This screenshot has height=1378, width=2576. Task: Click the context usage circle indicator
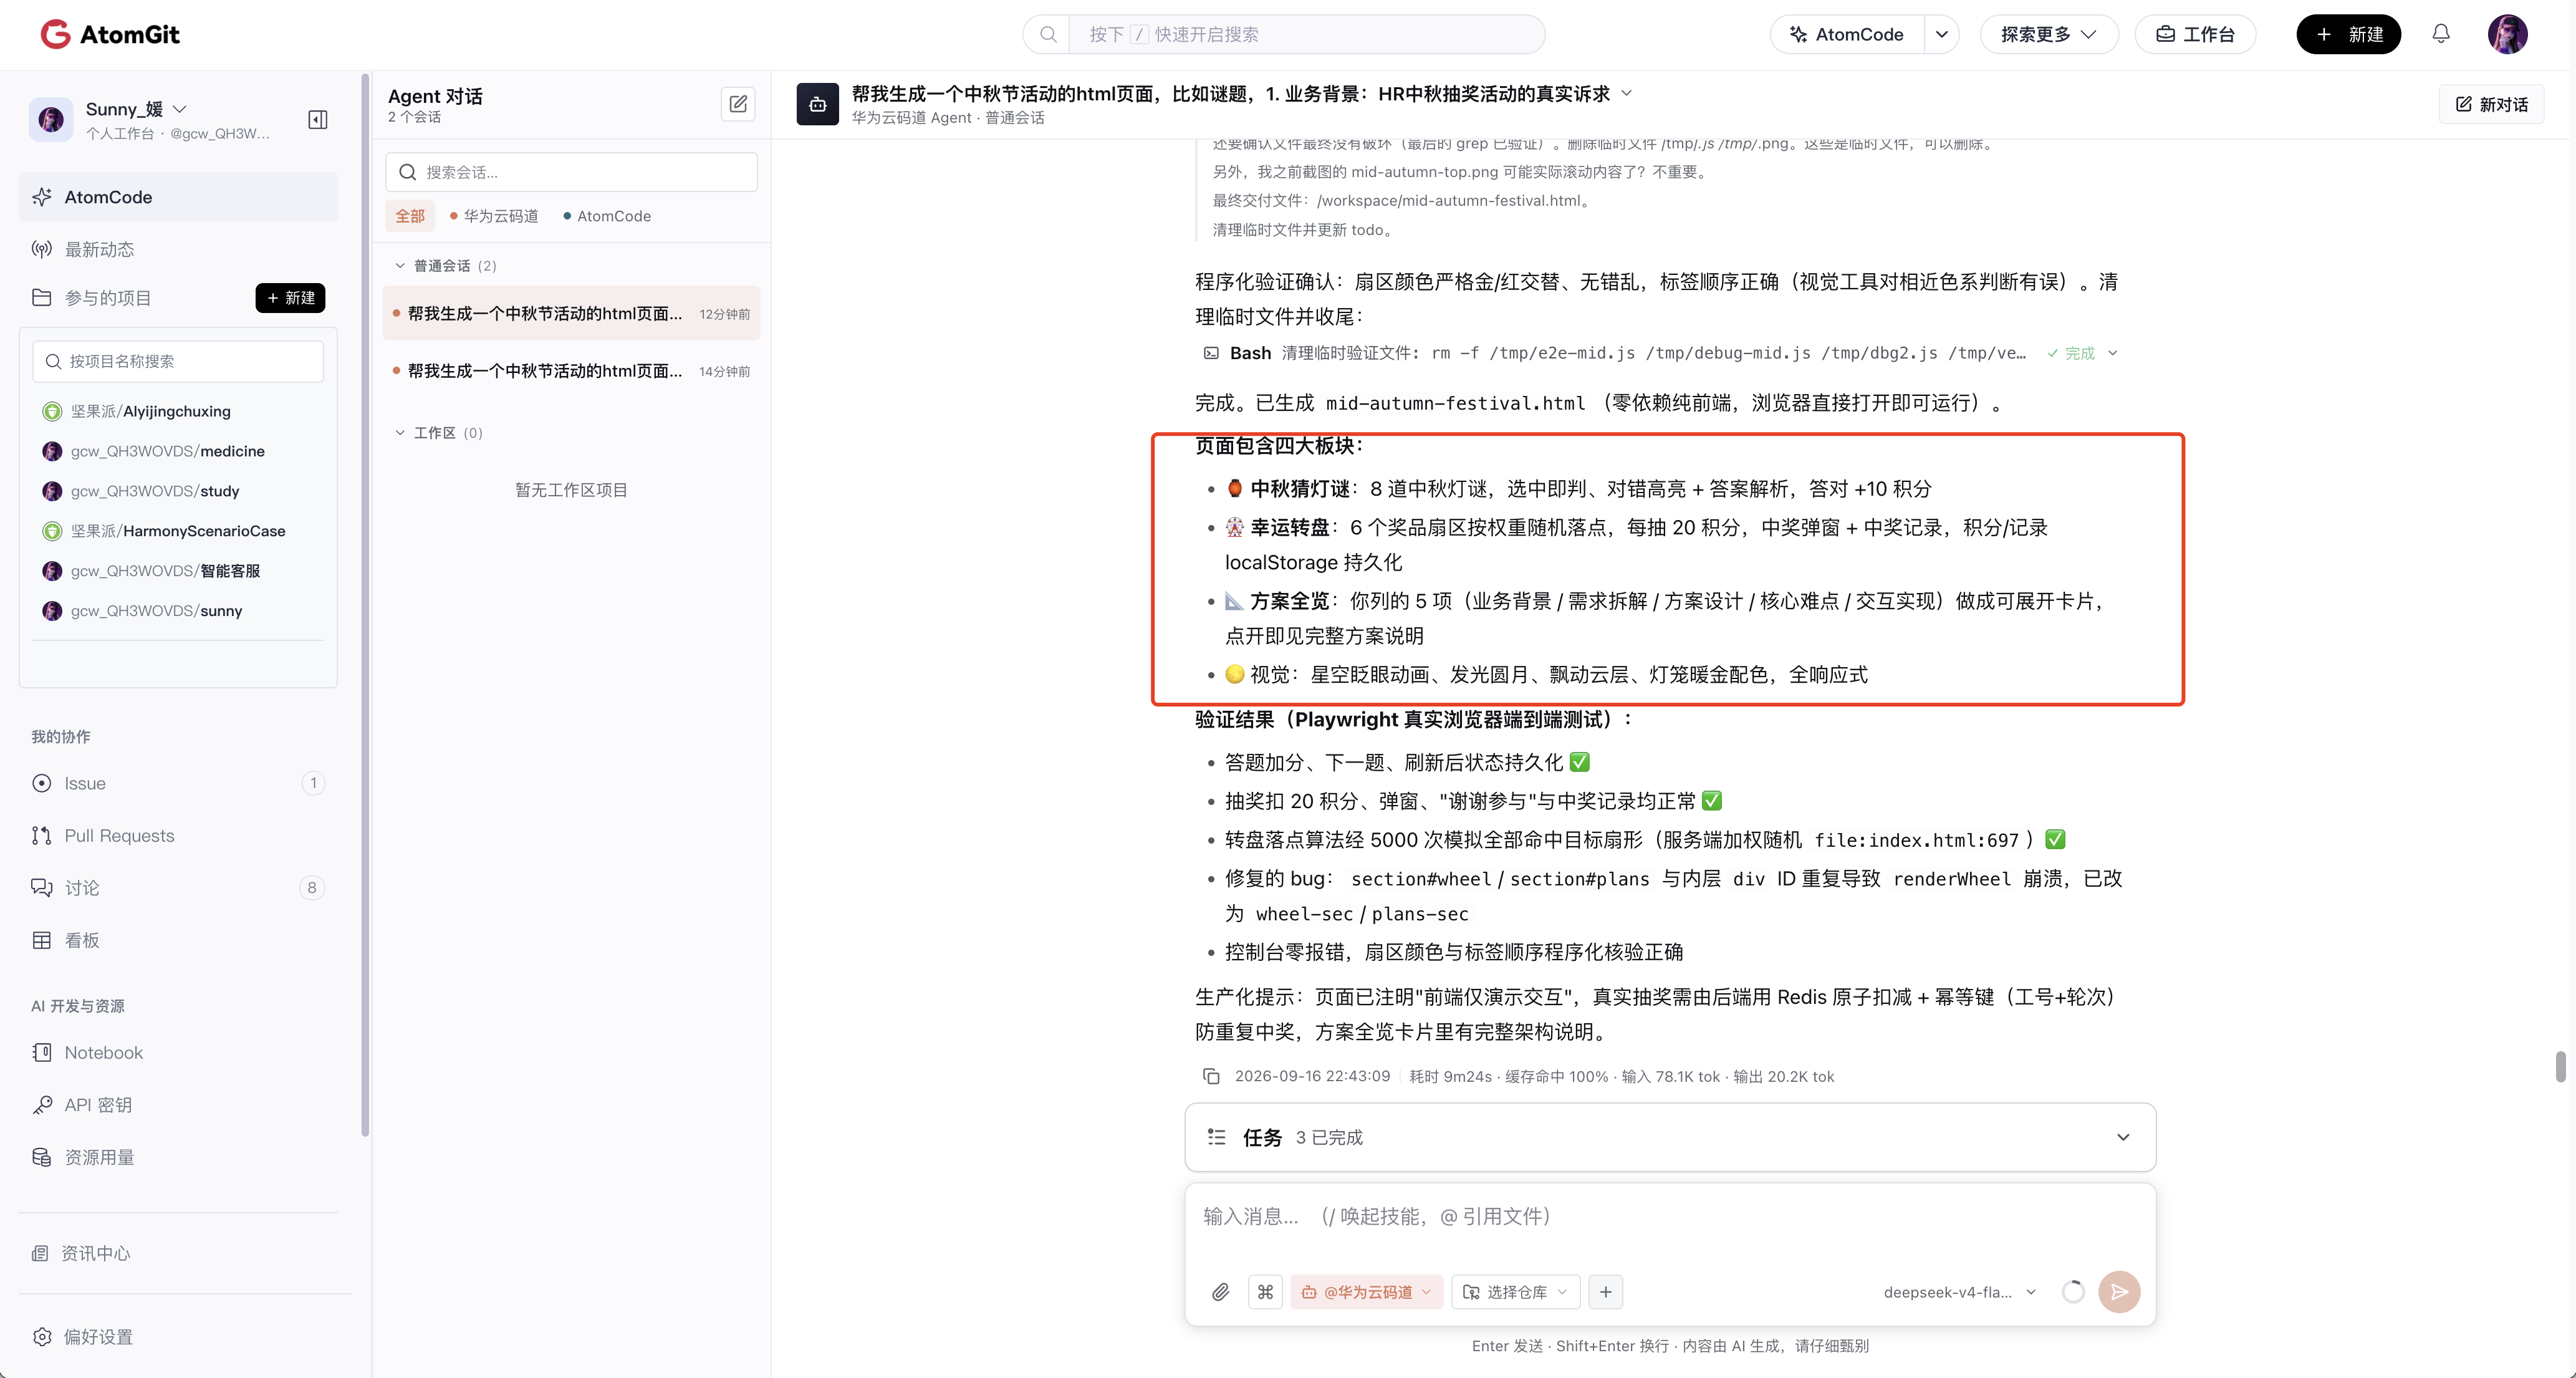(x=2073, y=1292)
